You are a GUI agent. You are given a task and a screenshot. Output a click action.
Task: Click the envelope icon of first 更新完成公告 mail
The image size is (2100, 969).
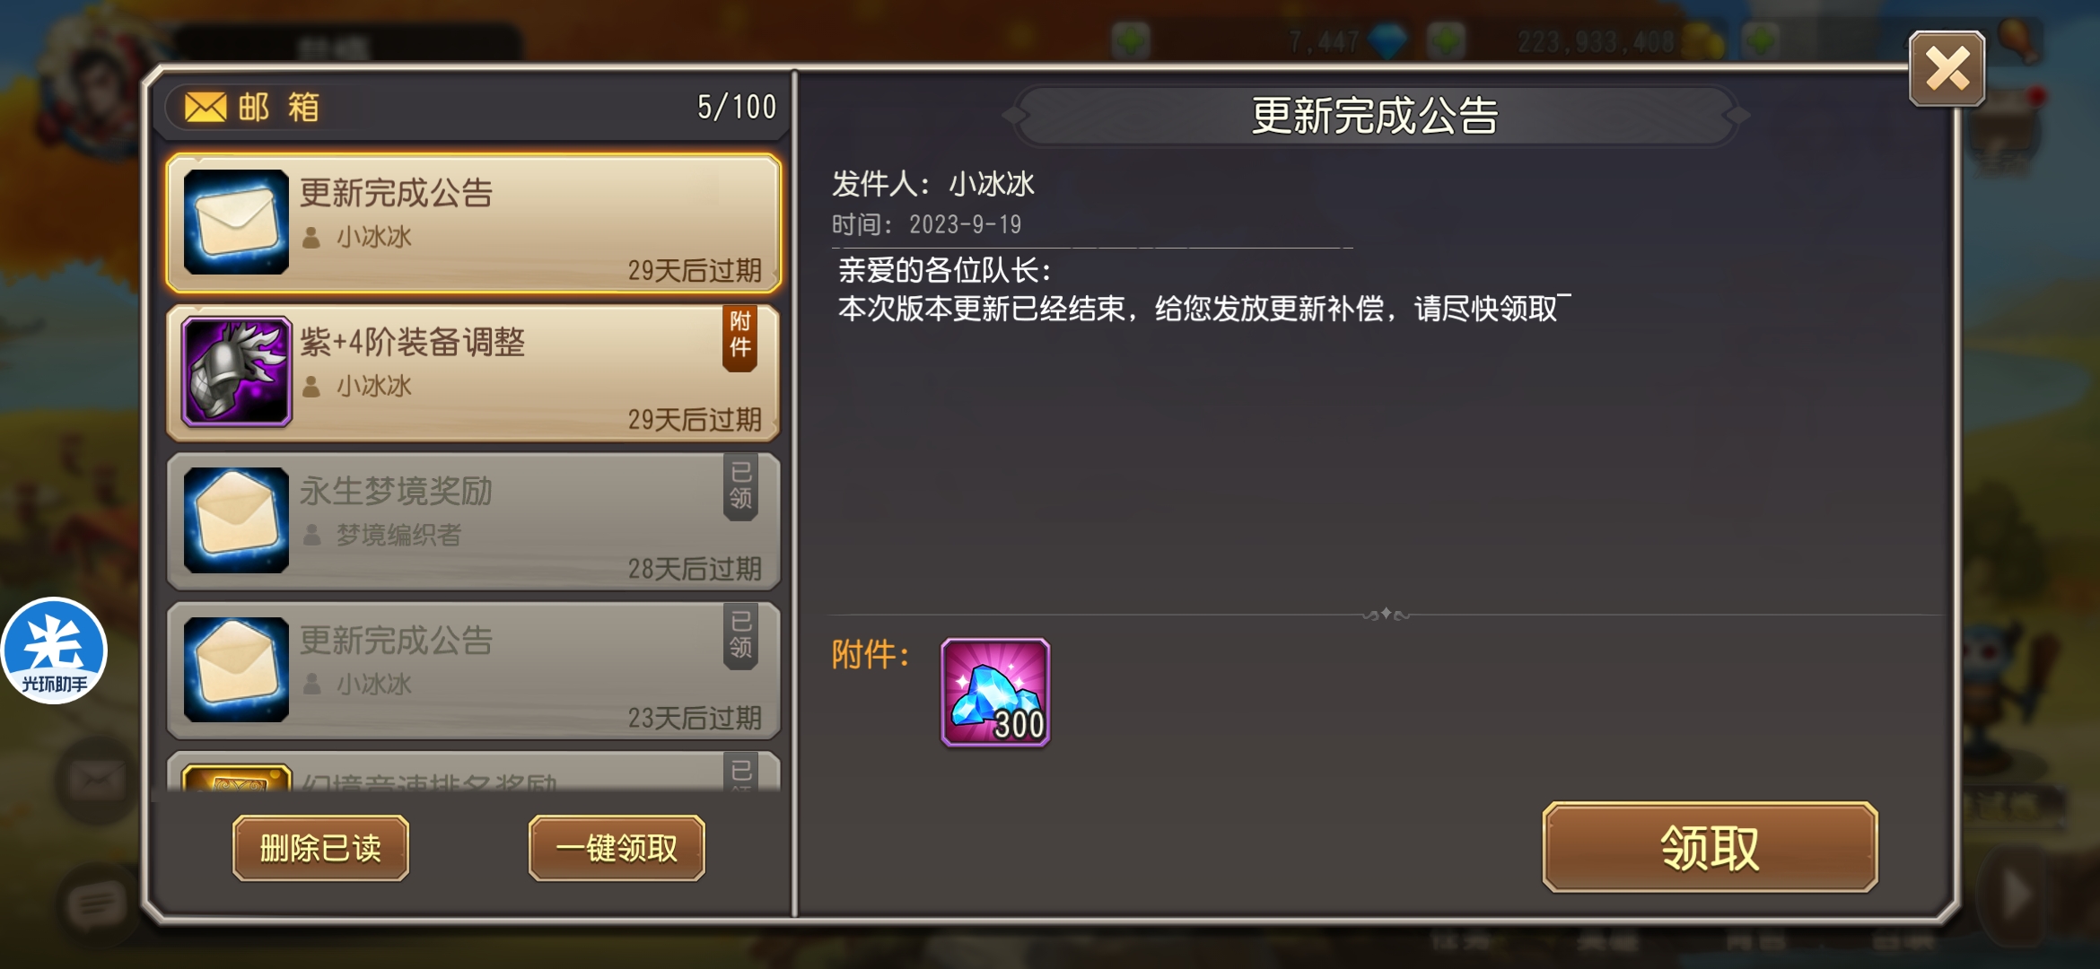(237, 222)
